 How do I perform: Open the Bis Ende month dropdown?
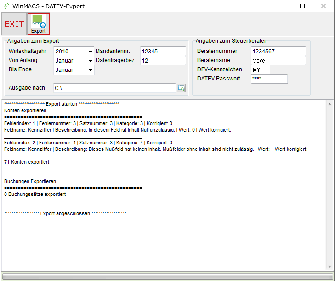tap(74, 70)
